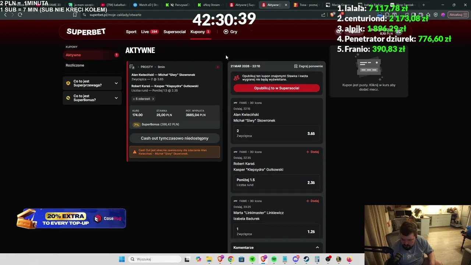Click the Superprzewaga icon in the sidebar
This screenshot has width=471, height=265.
tap(68, 83)
